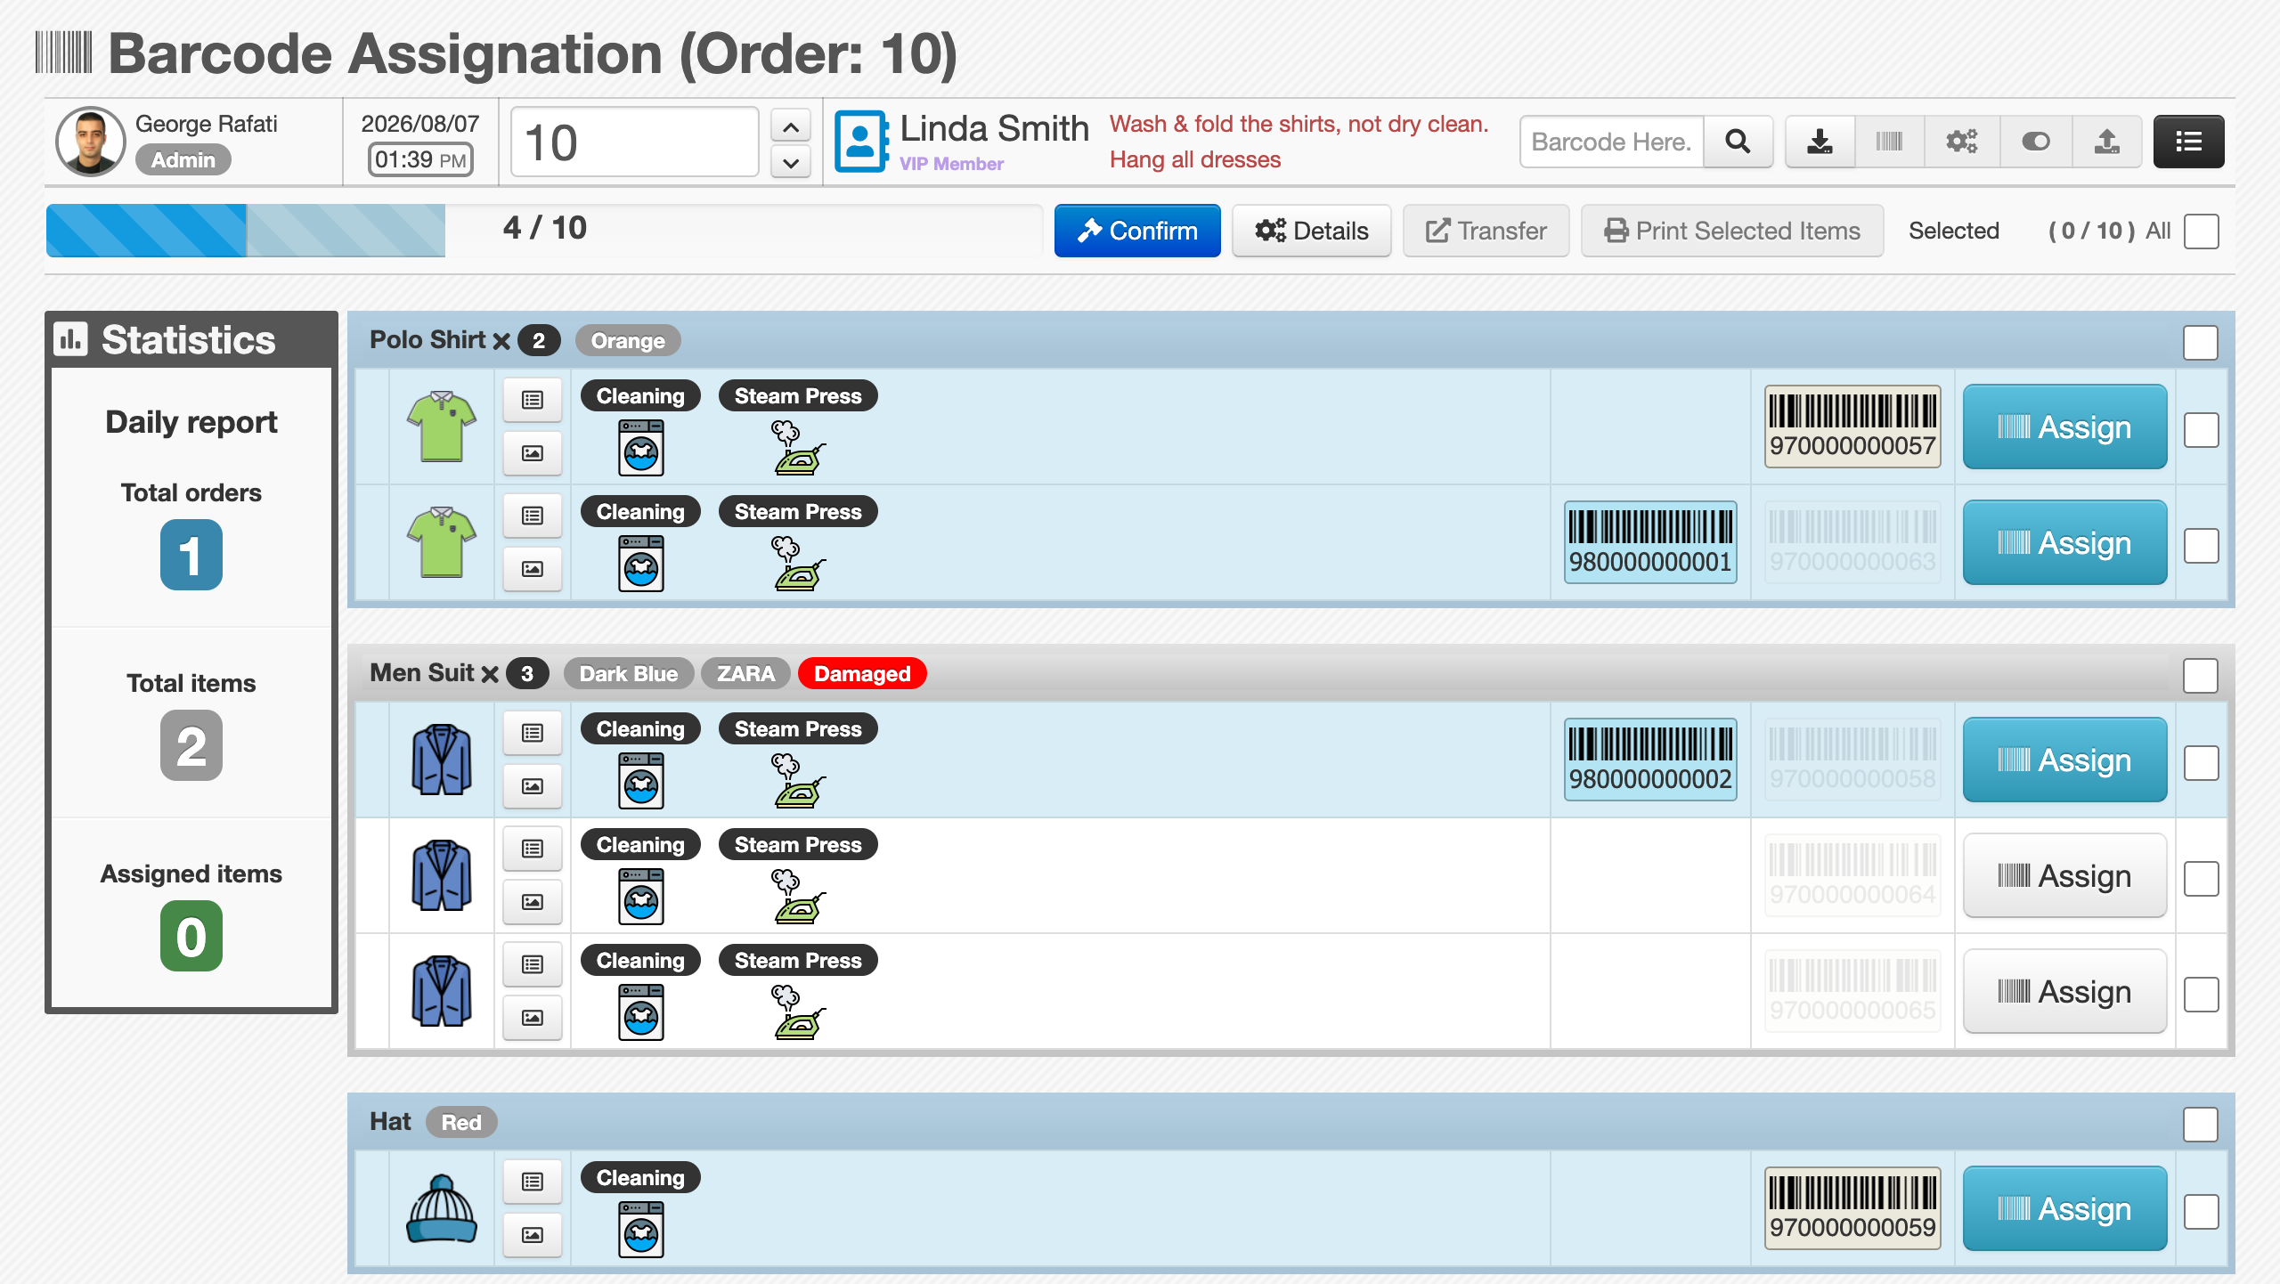Click steam iron icon on third Men Suit
This screenshot has height=1284, width=2280.
tap(798, 1012)
